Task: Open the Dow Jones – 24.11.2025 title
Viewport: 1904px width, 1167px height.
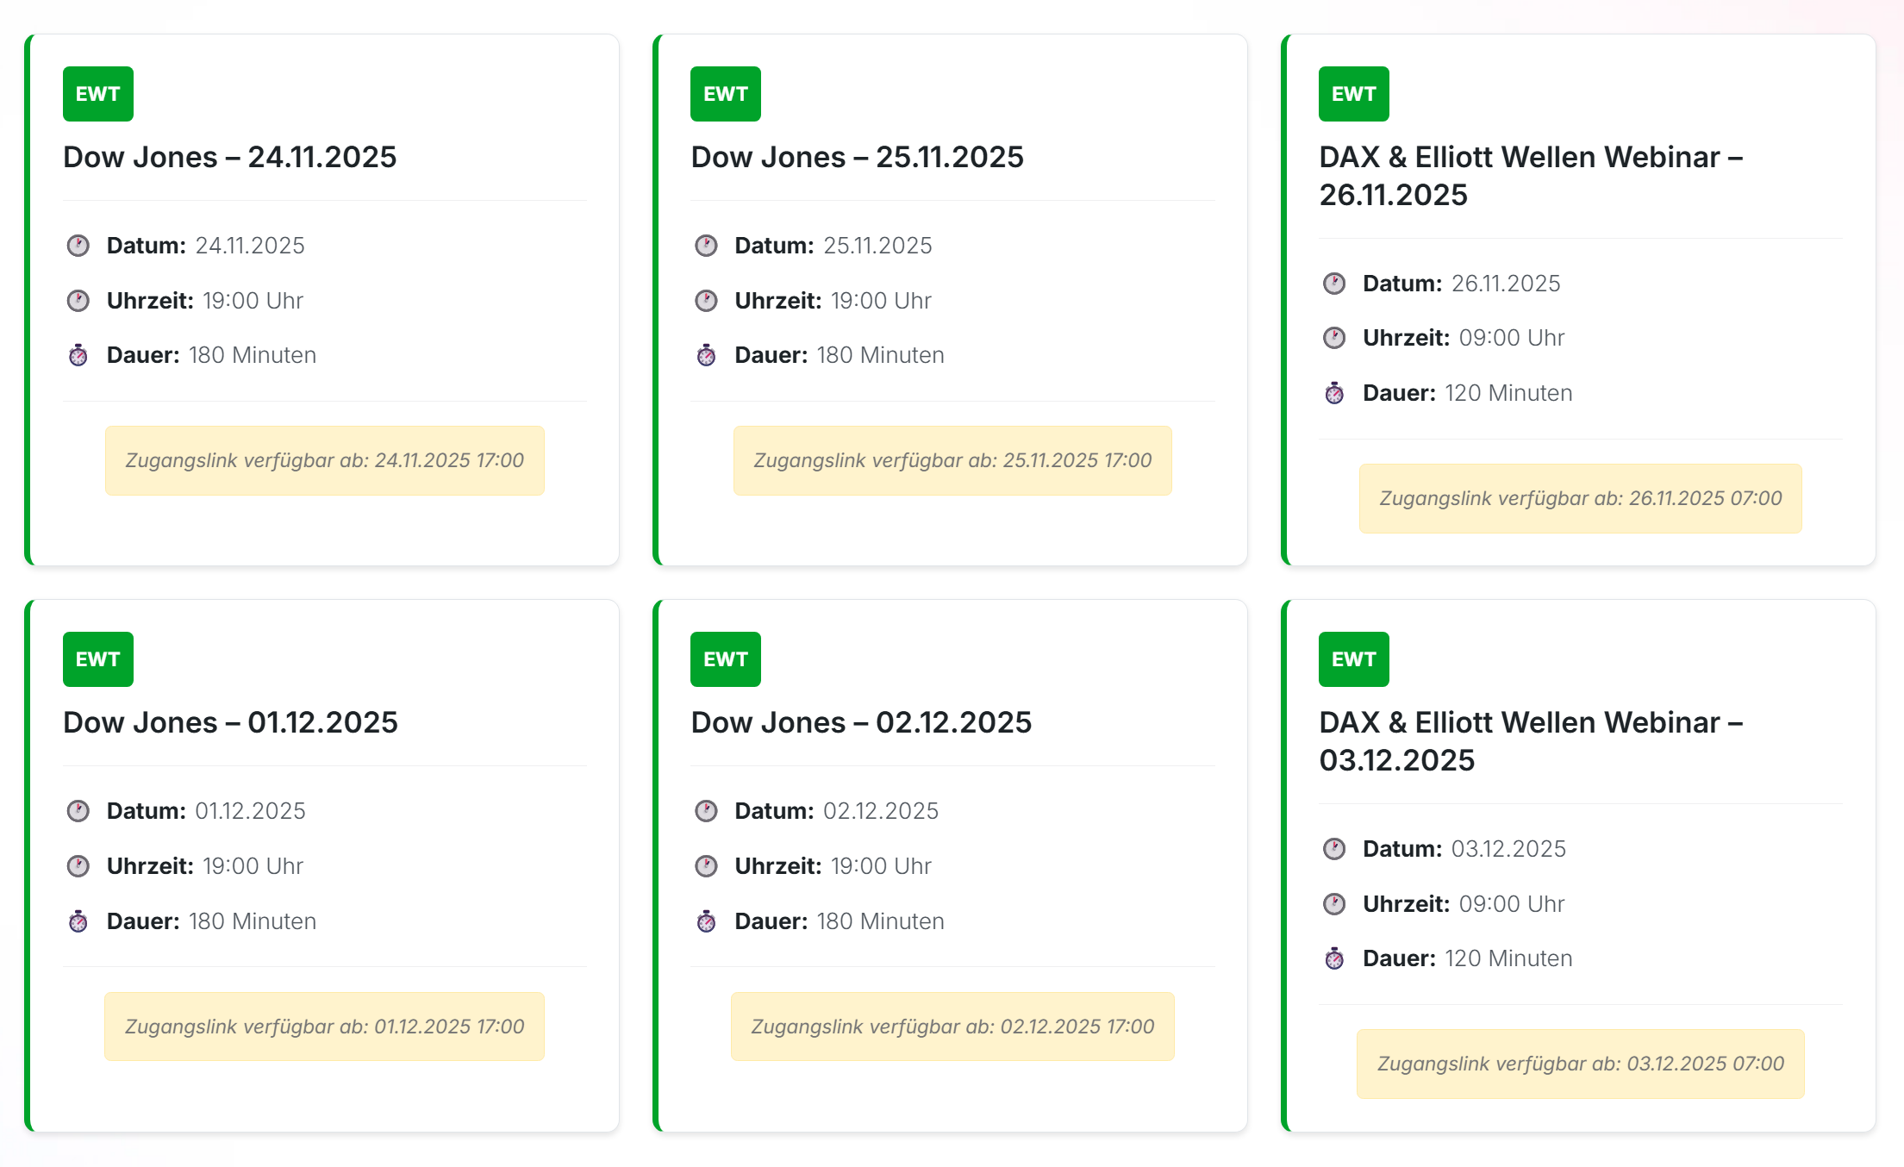Action: (x=229, y=157)
